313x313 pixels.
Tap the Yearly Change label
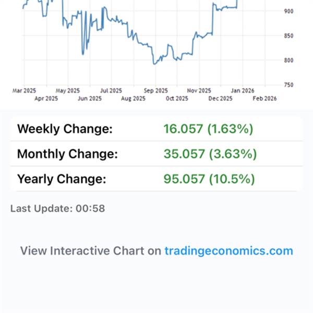click(x=62, y=179)
